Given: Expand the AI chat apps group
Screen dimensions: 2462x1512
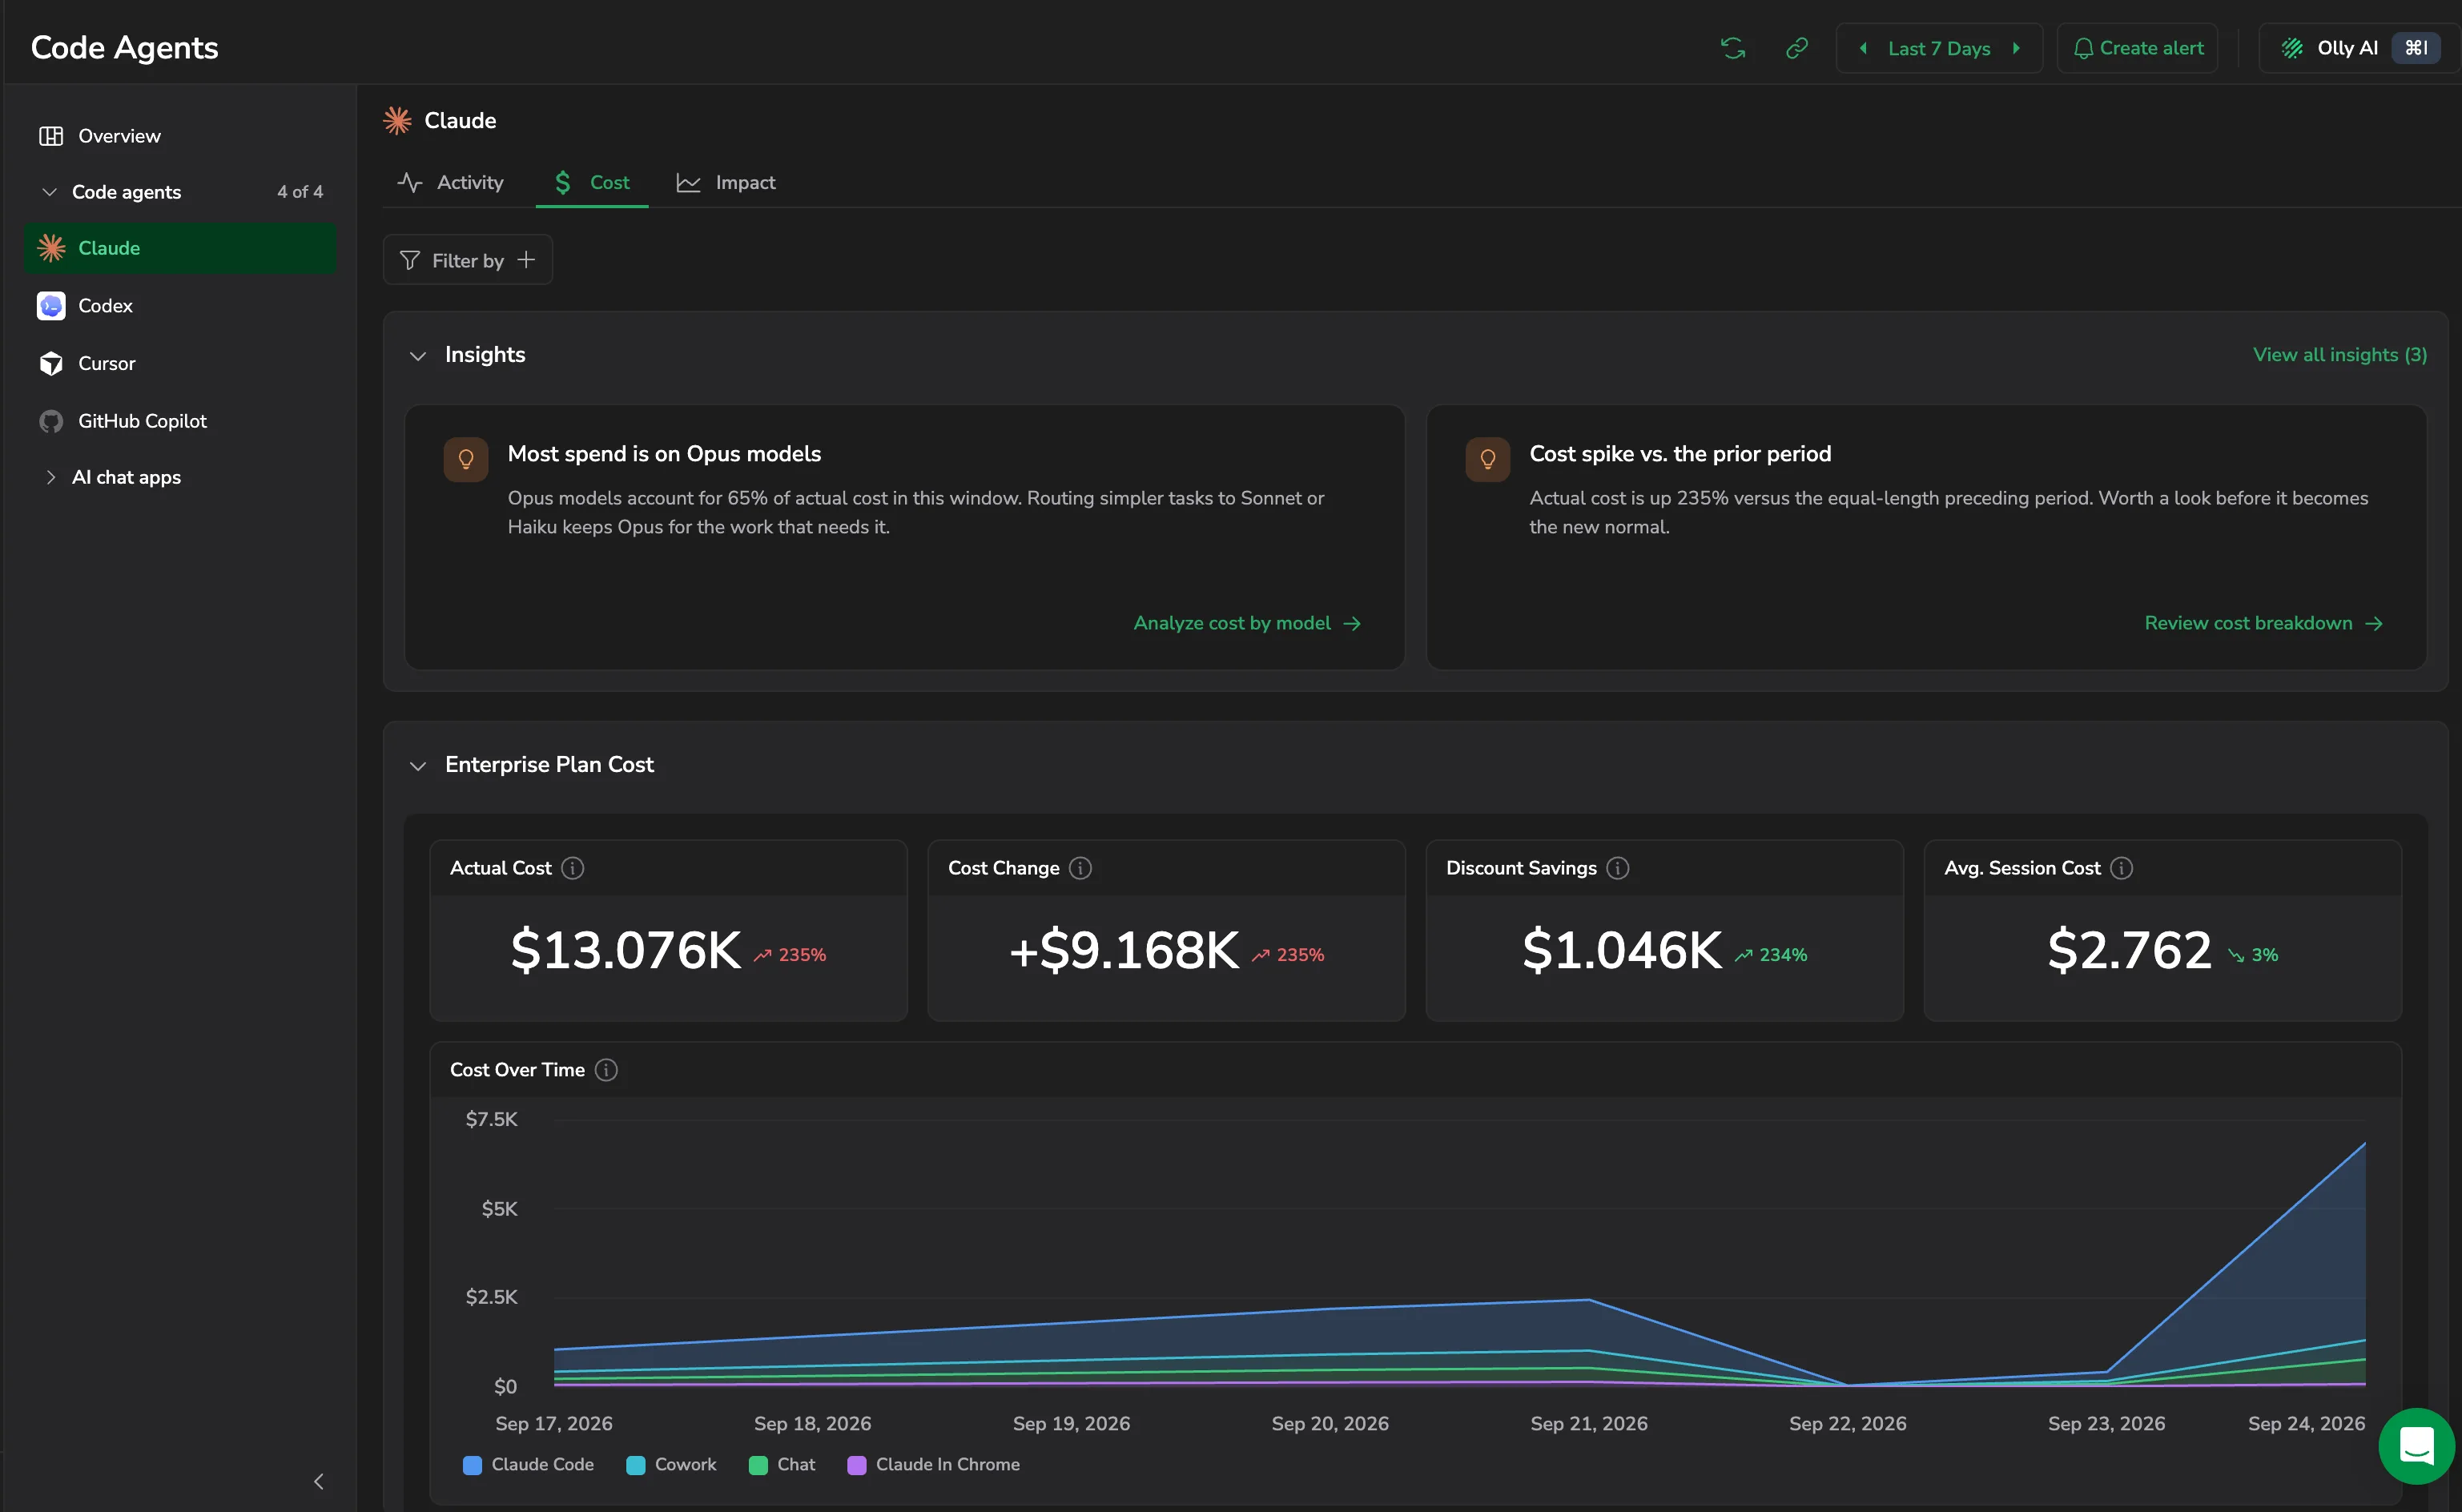Looking at the screenshot, I should tap(50, 478).
